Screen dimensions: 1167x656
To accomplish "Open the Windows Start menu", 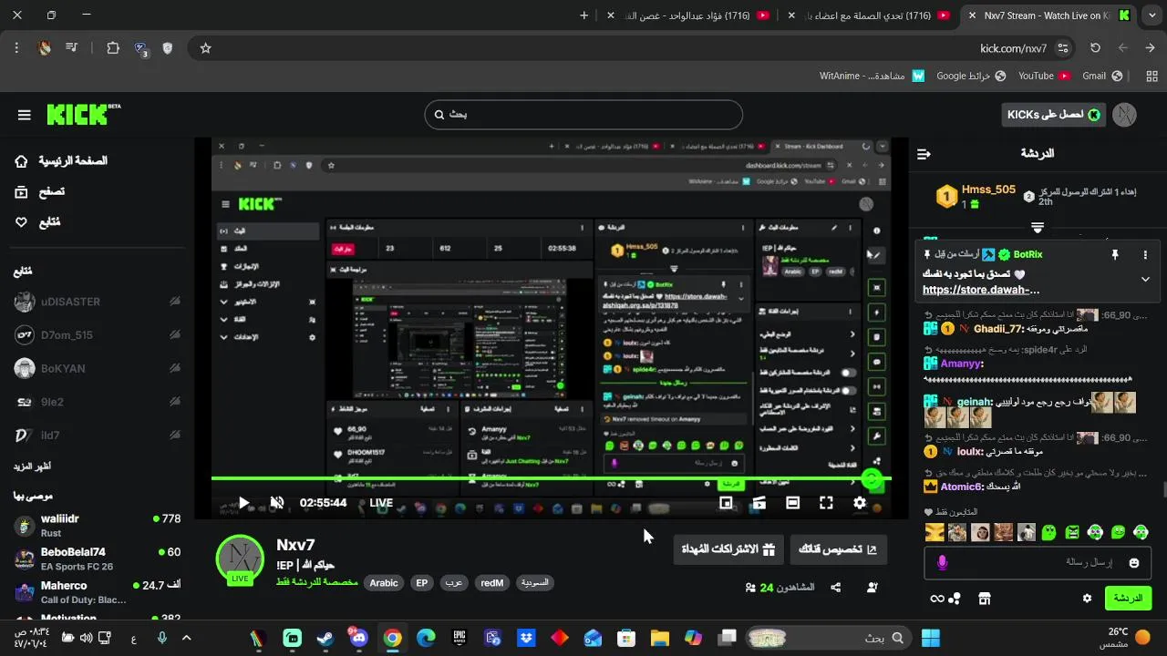I will [931, 638].
